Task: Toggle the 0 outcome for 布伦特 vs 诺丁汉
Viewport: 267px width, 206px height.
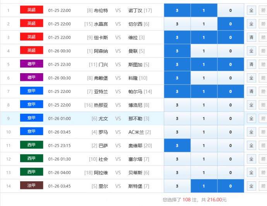Action: pyautogui.click(x=231, y=10)
